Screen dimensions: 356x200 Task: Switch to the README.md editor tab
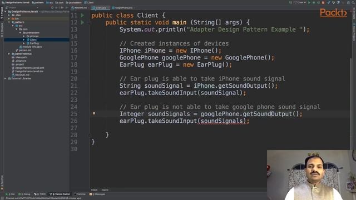click(x=80, y=8)
